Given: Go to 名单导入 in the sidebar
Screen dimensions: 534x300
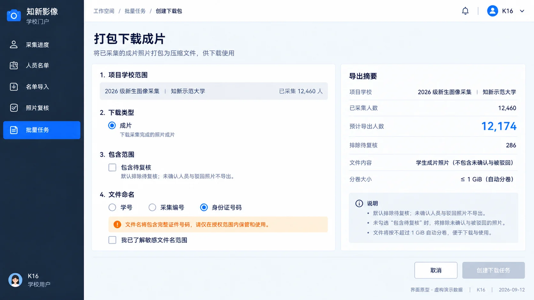Looking at the screenshot, I should click(x=42, y=87).
